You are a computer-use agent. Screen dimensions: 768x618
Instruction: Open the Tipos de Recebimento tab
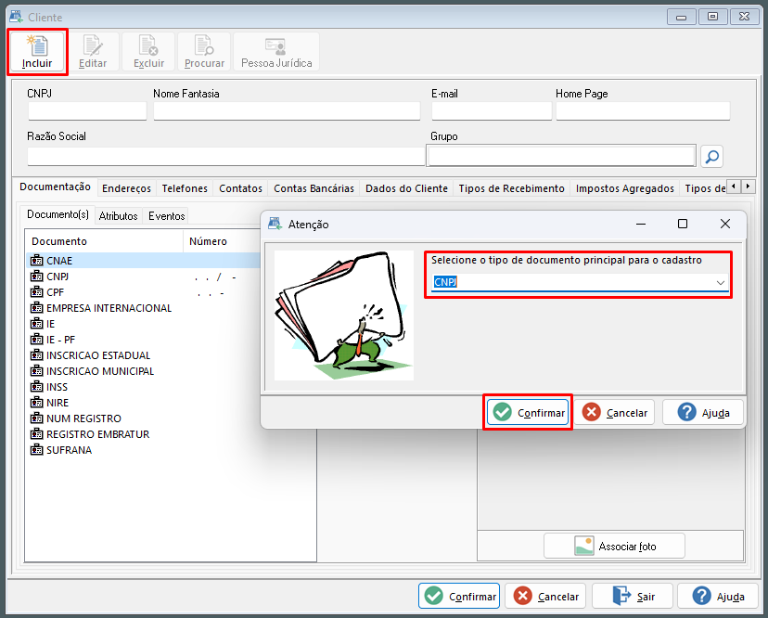511,188
